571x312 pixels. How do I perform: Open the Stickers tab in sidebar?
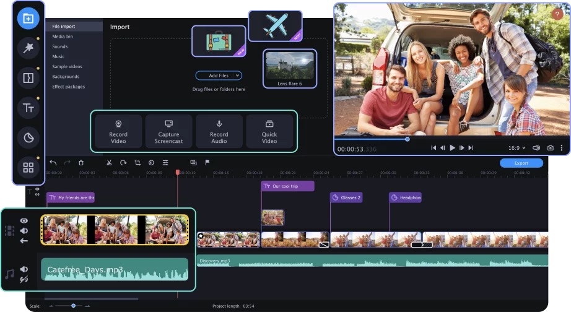pos(28,137)
